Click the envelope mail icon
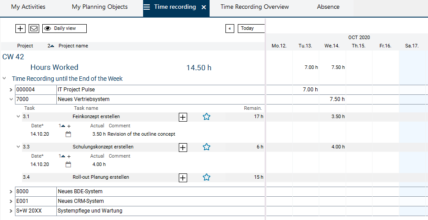Viewport: 428px width, 220px height. pos(33,29)
